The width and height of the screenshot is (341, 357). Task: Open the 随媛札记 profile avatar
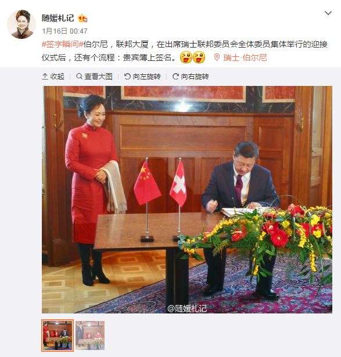pyautogui.click(x=21, y=24)
